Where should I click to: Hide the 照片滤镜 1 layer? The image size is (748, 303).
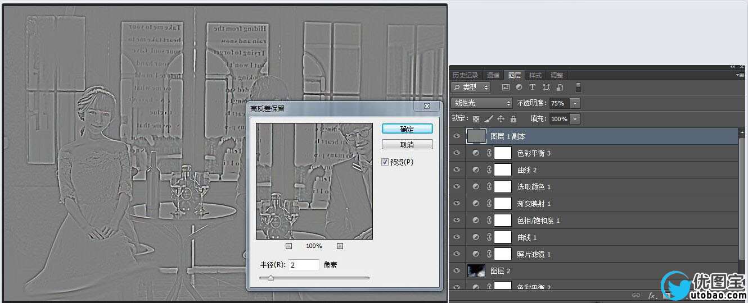pos(457,254)
